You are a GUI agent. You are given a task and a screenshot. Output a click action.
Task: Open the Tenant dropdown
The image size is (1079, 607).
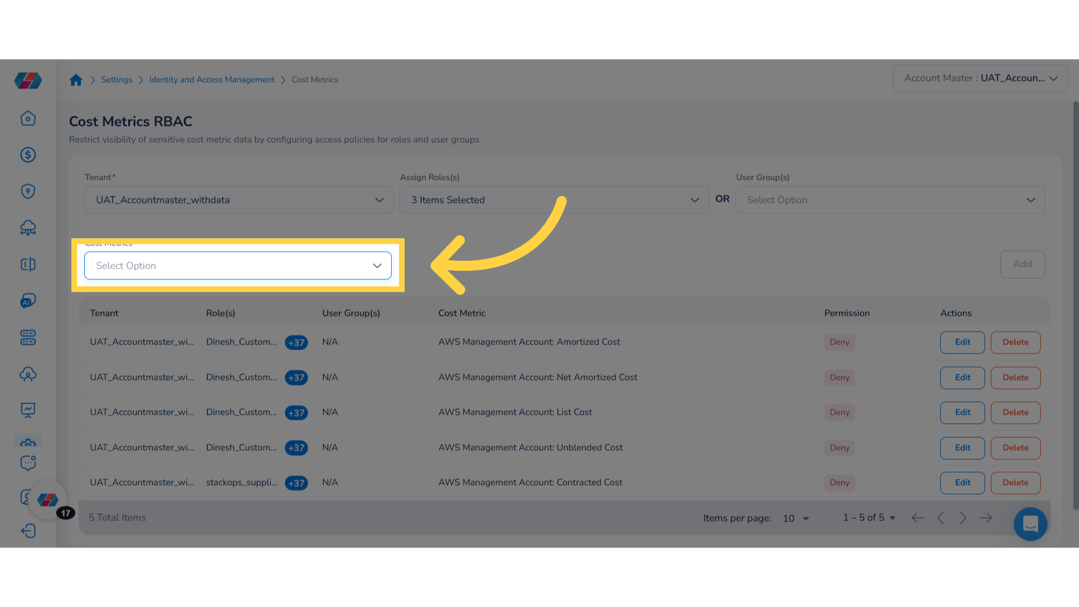click(239, 200)
